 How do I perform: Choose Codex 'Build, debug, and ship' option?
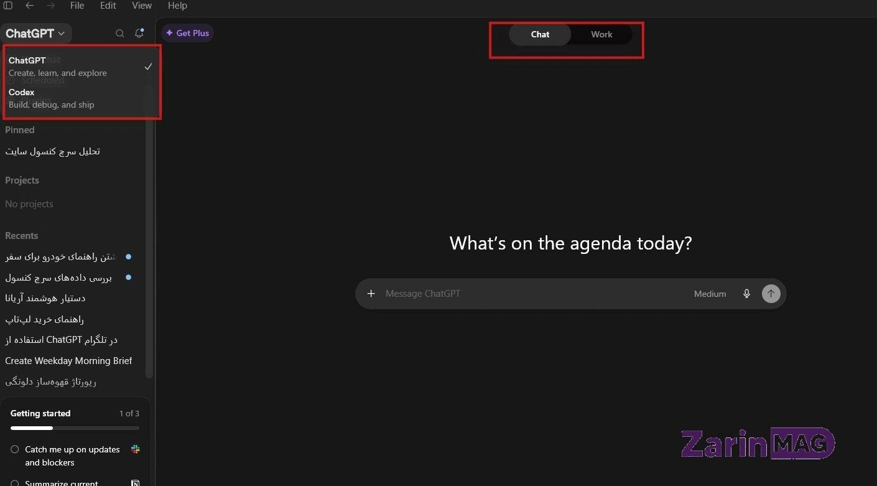[81, 98]
